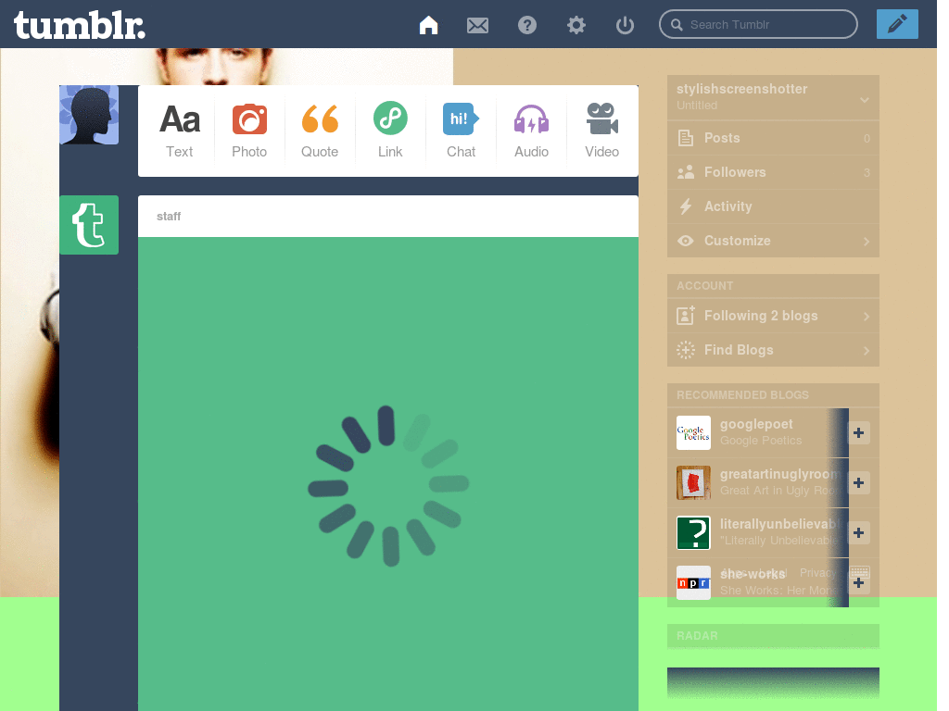Create a new Audio post
This screenshot has height=711, width=949.
point(531,131)
